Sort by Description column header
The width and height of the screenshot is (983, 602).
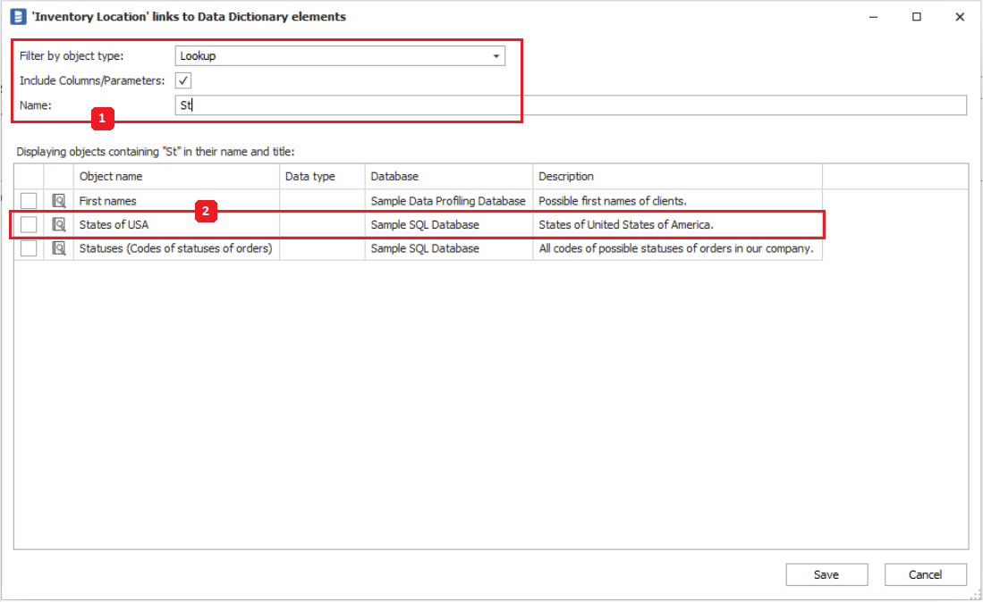coord(677,177)
